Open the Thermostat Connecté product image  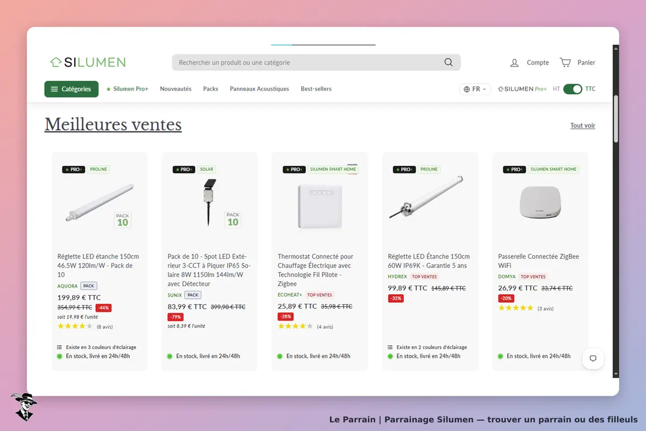coord(320,206)
